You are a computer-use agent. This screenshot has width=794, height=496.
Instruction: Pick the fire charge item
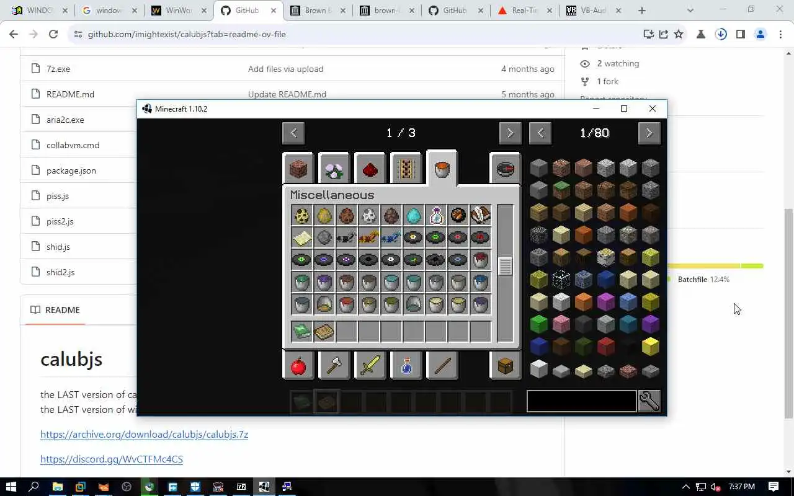(x=458, y=215)
